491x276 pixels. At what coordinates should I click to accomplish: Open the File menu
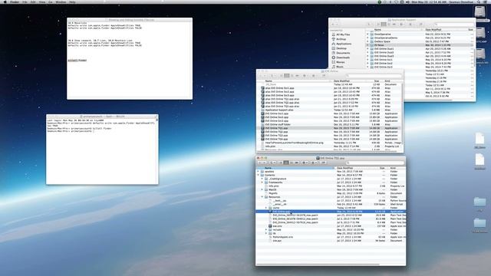25,2
